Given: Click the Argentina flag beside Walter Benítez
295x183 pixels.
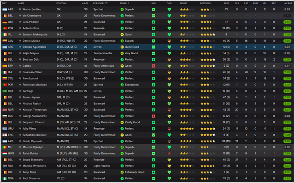Looking at the screenshot, I should click(5, 9).
